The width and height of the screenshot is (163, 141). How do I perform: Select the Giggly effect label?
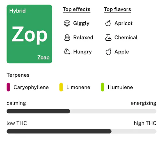(x=81, y=23)
